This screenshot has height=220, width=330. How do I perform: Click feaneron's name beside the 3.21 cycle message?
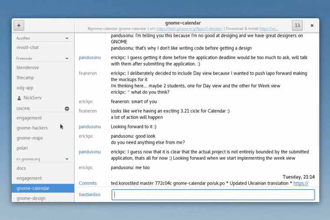(x=88, y=111)
